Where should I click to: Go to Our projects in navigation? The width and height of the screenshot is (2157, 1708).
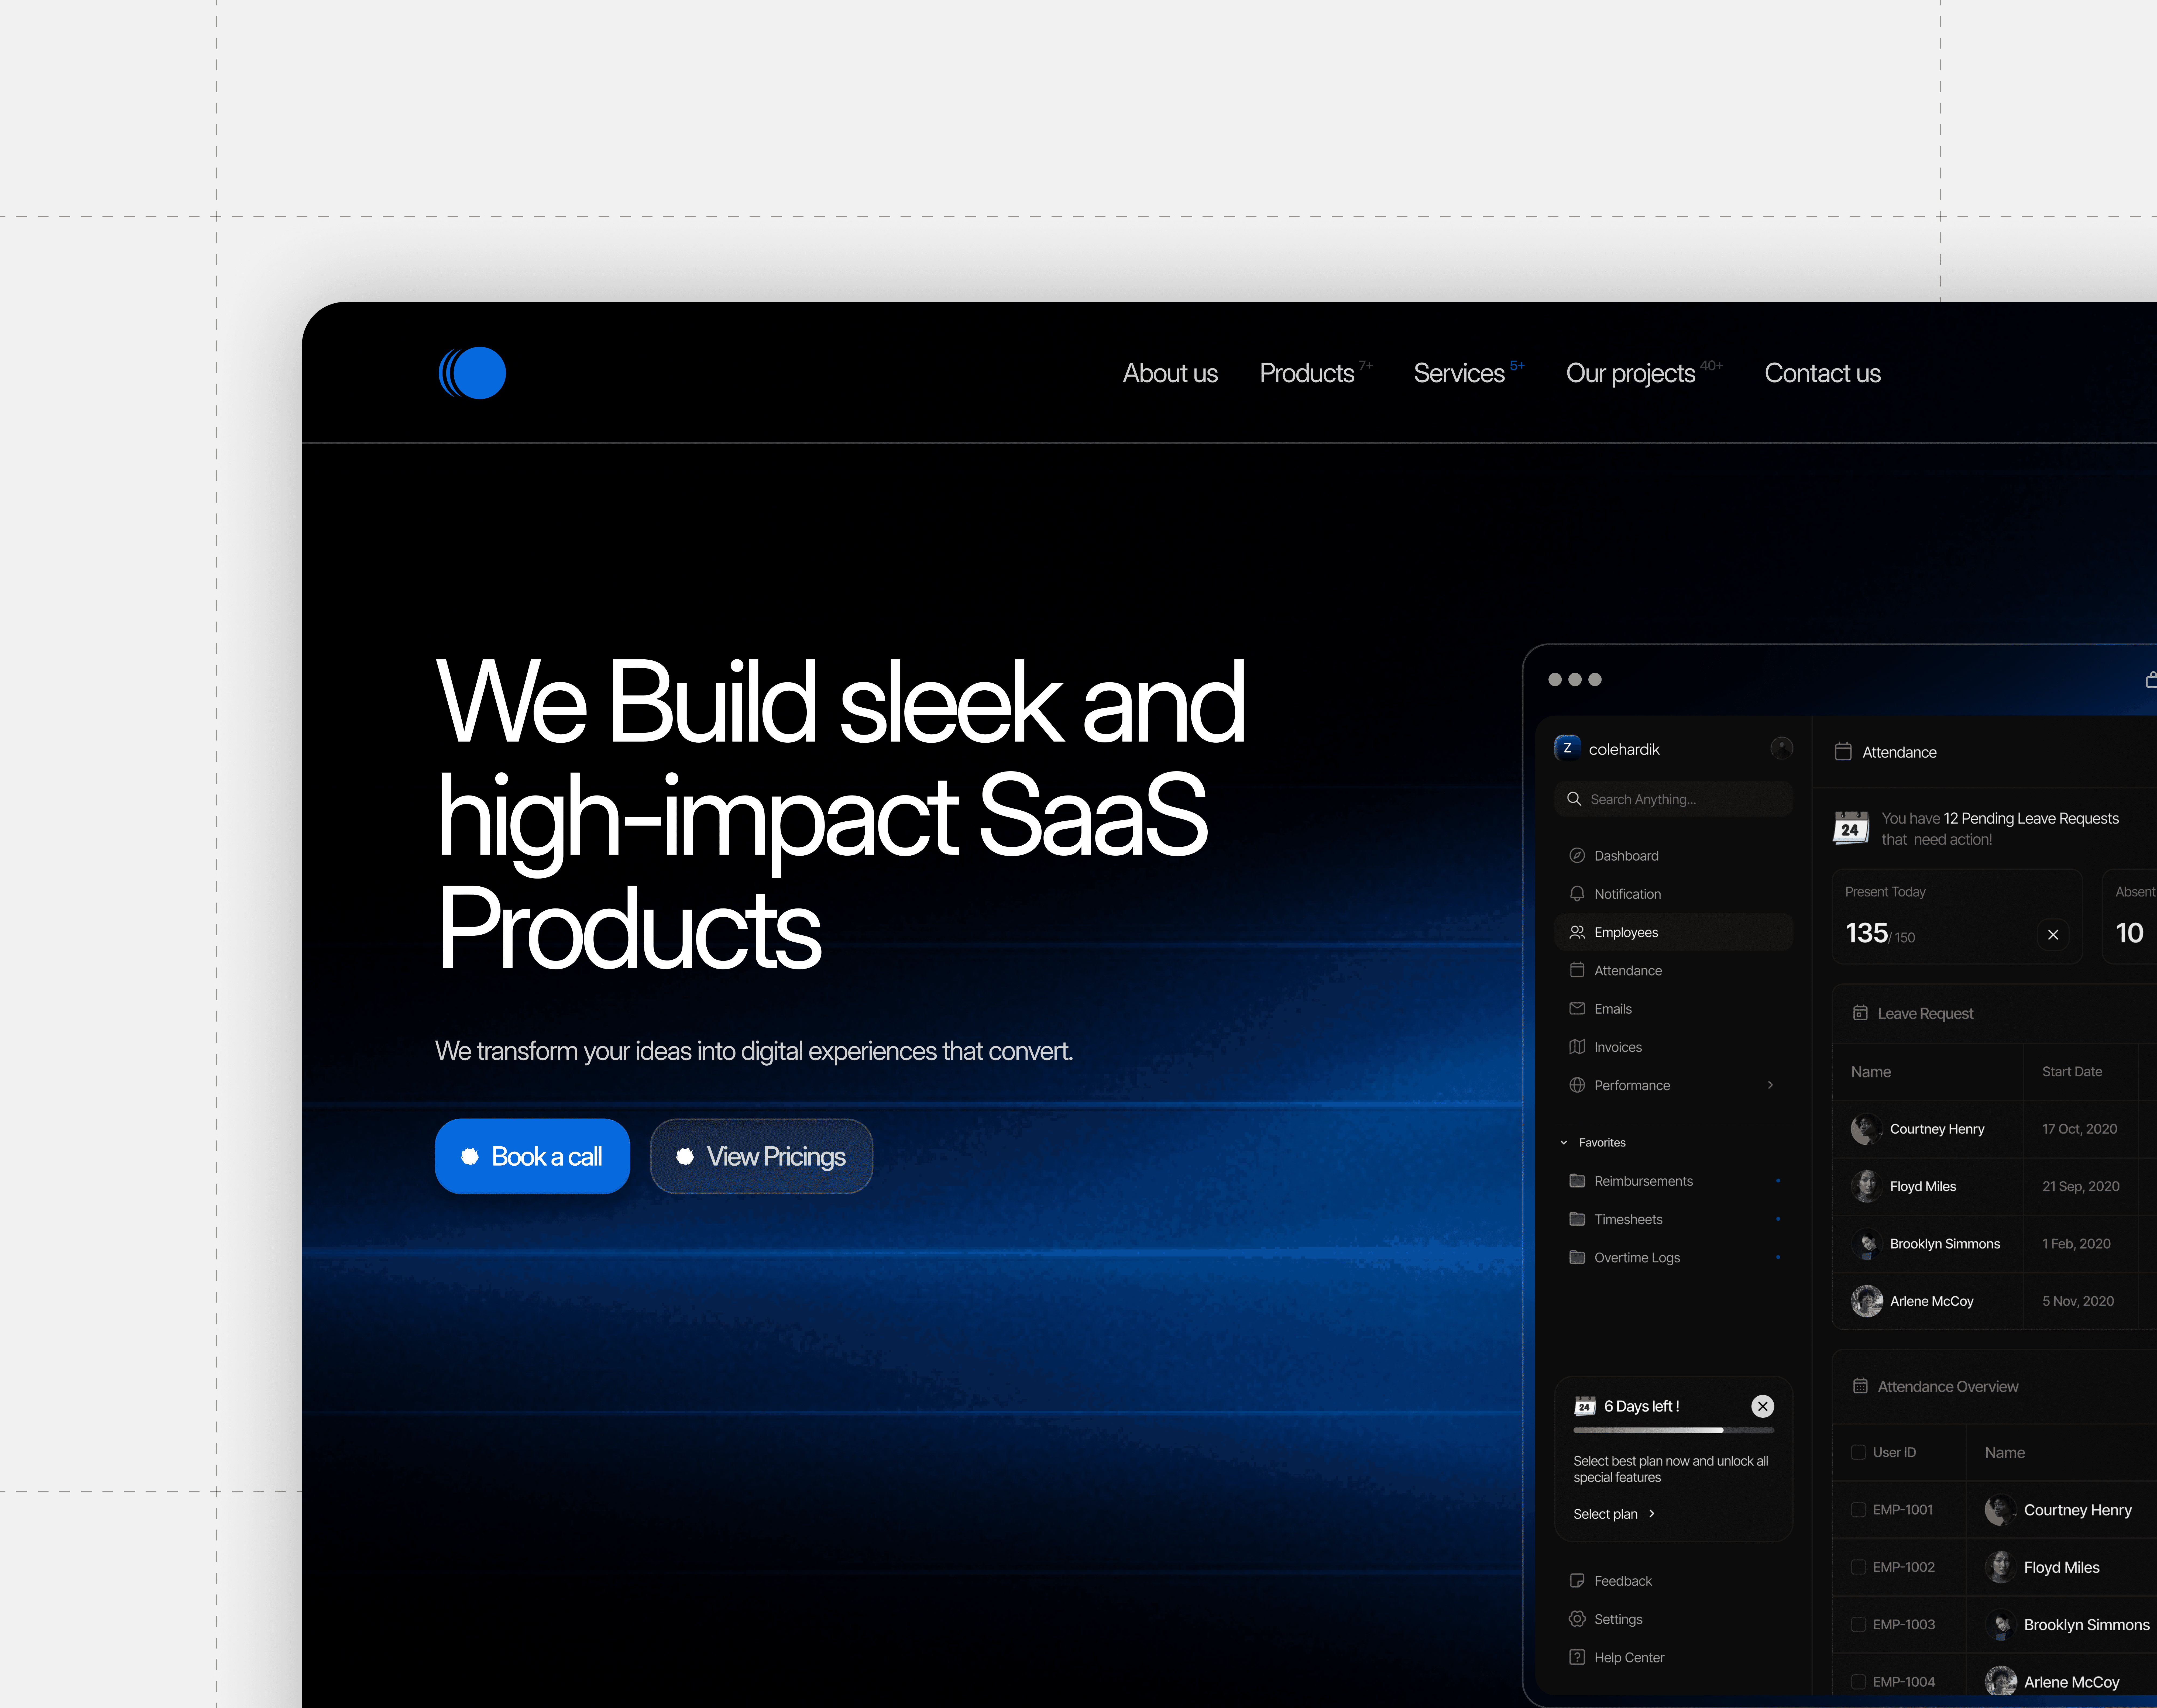(x=1630, y=373)
